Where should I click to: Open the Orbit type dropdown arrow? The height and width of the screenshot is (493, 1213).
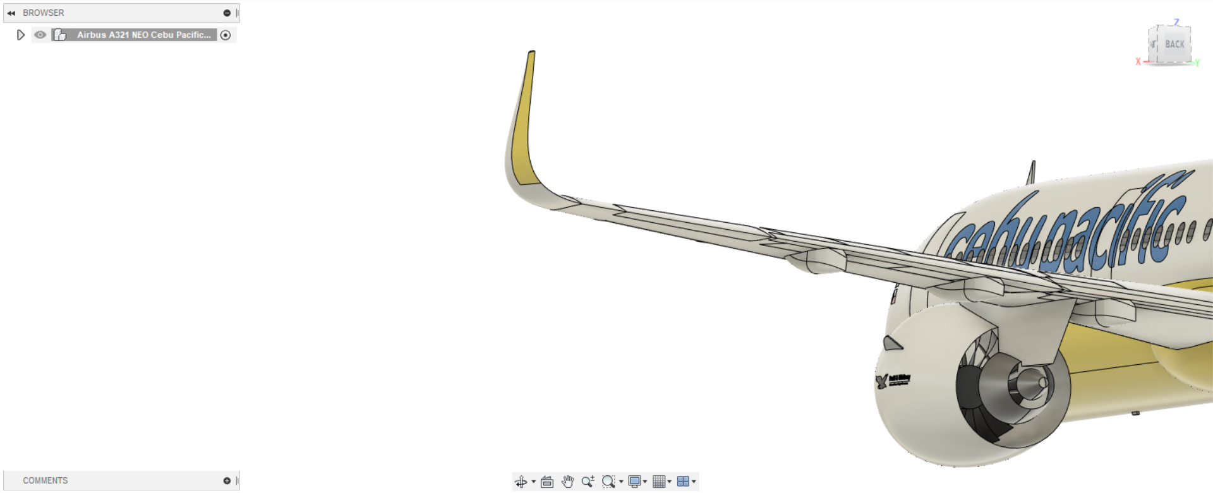534,482
